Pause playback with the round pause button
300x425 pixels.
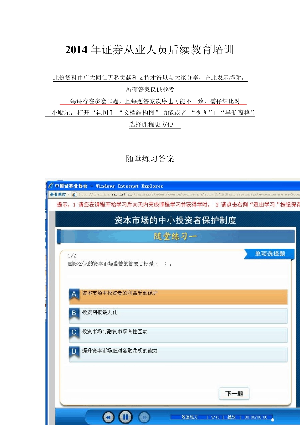pos(125,417)
